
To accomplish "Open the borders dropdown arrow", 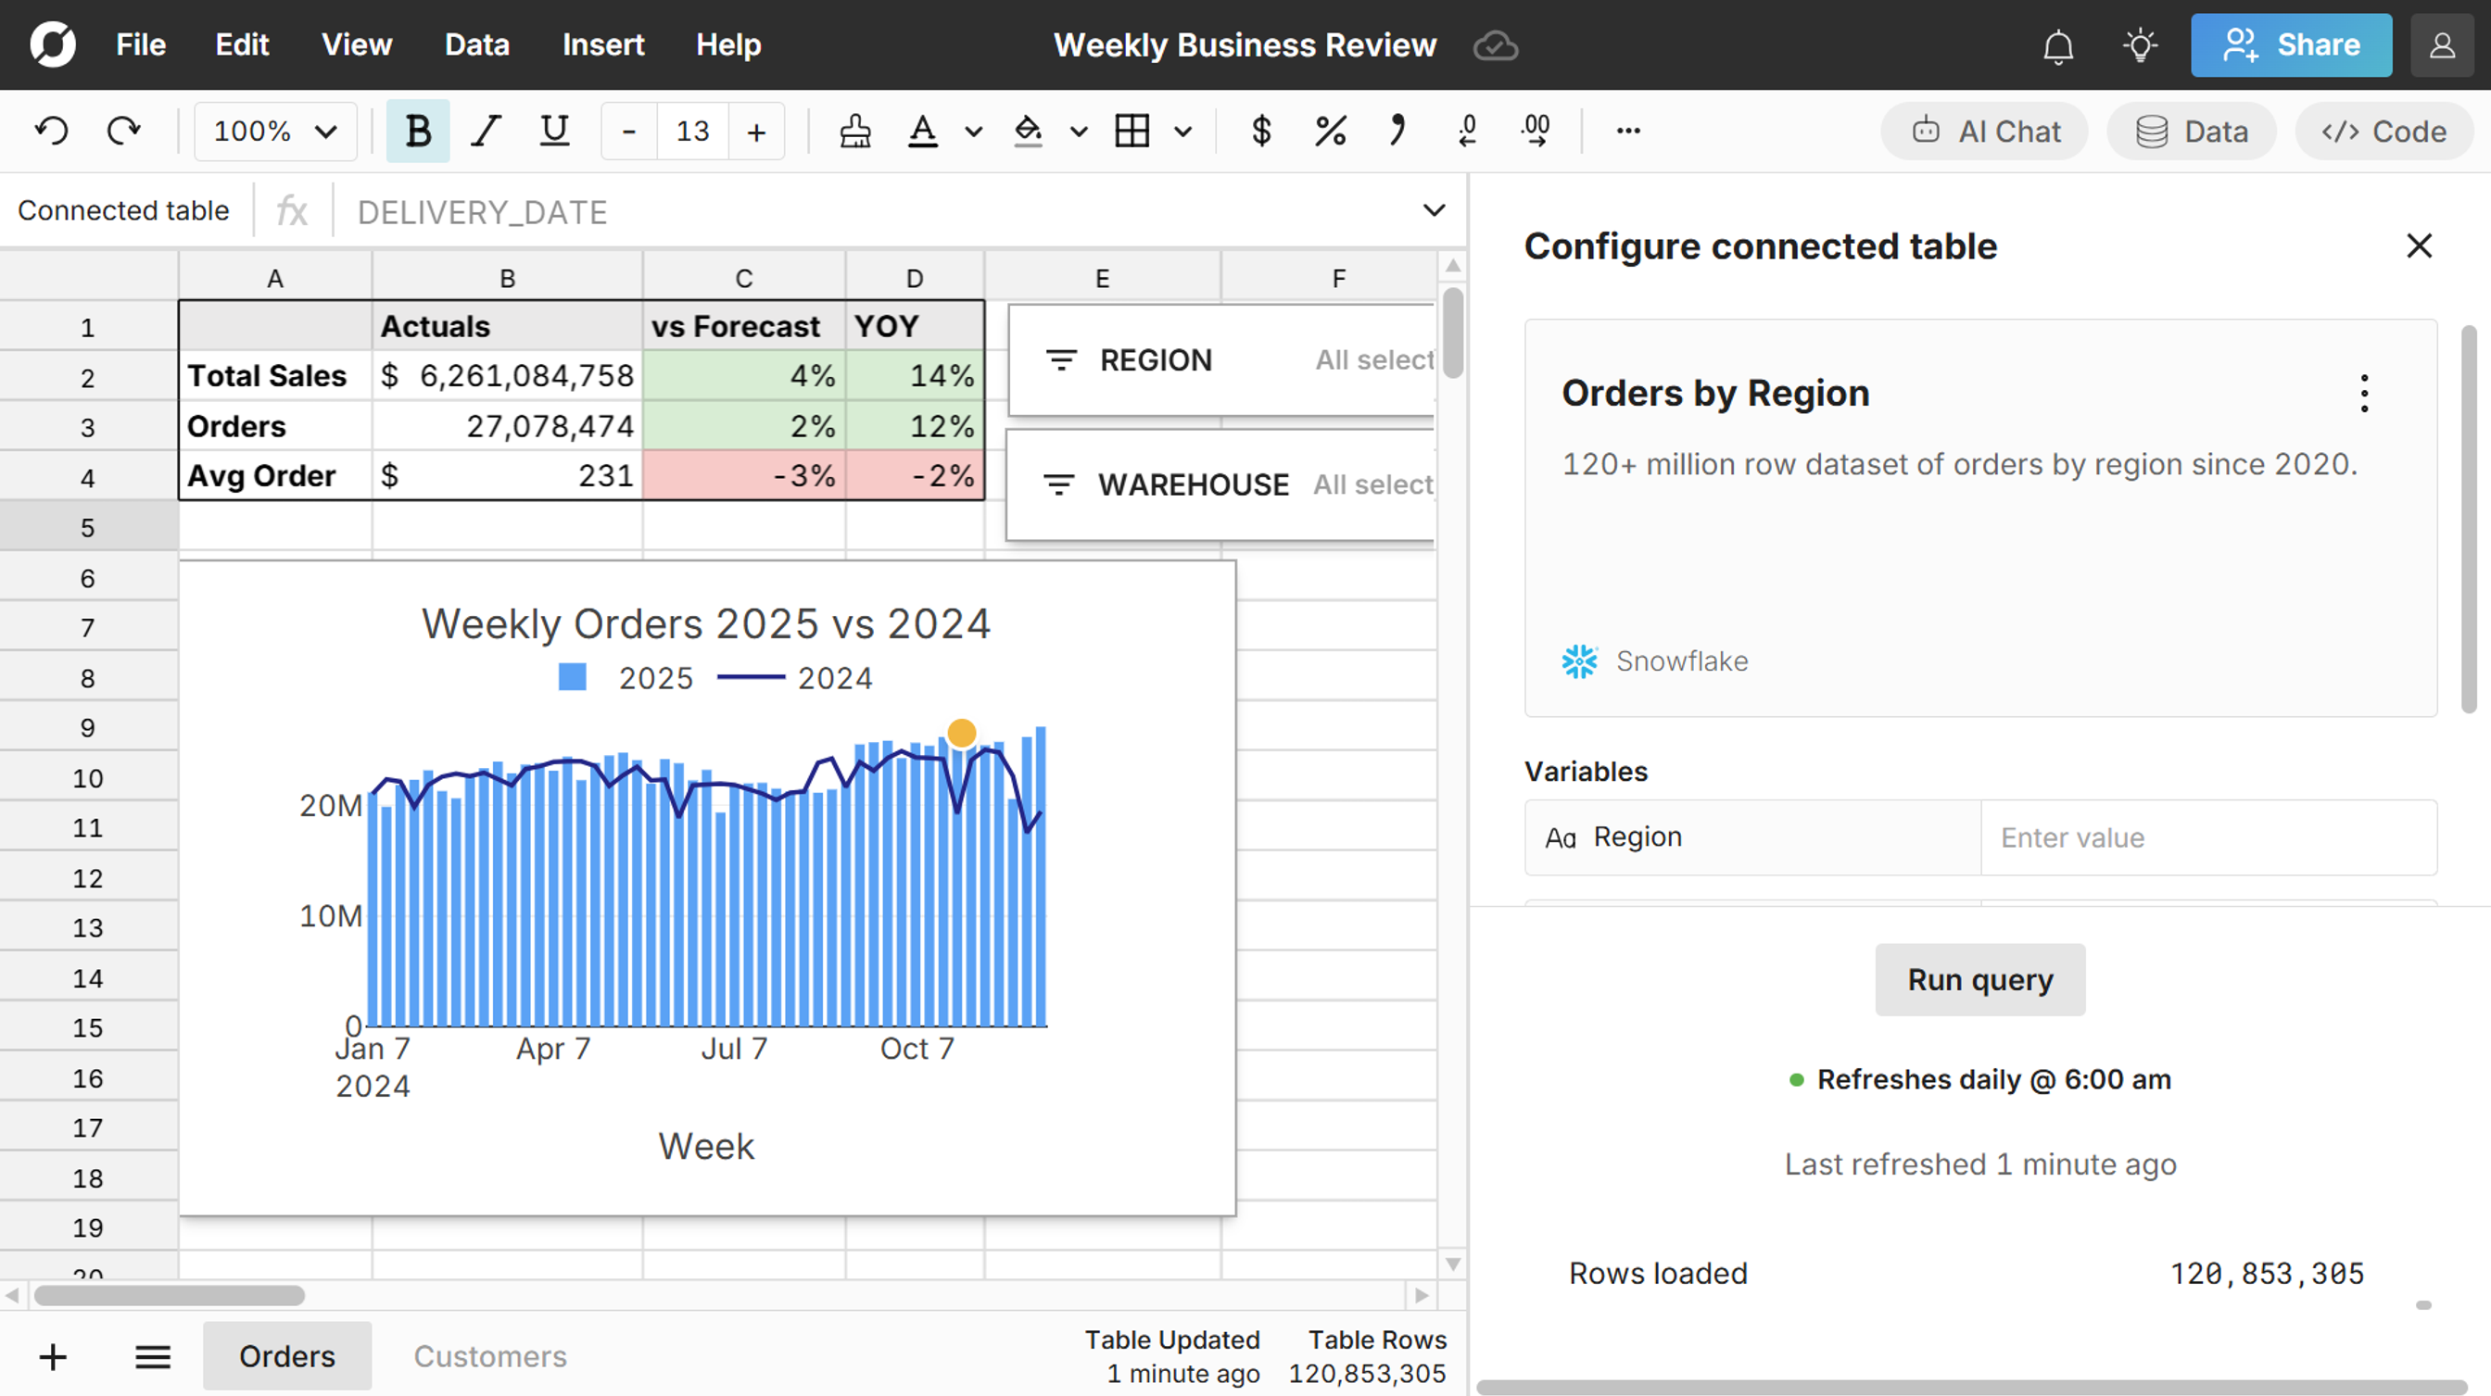I will [x=1182, y=132].
